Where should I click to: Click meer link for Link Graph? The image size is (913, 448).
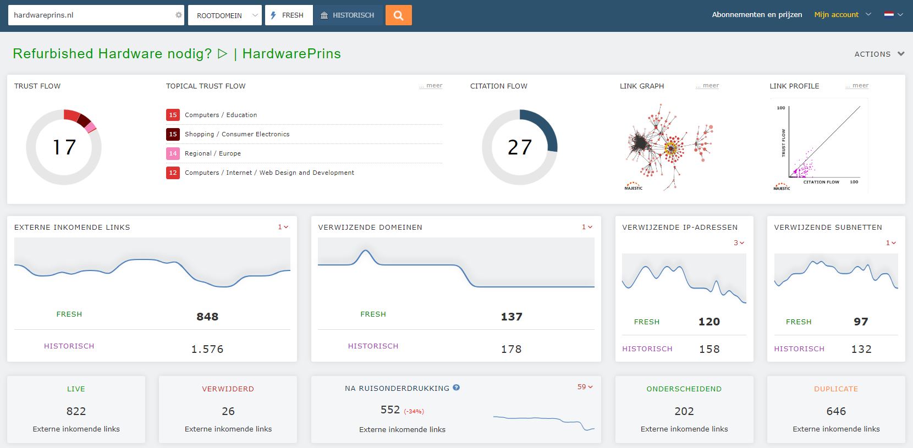pos(708,86)
